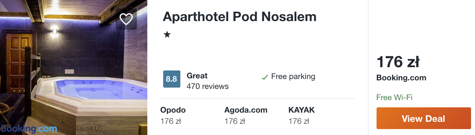
Task: Click the one-star rating icon
Action: coord(167,35)
